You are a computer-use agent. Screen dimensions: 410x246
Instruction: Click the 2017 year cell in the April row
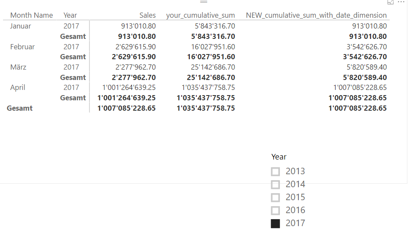71,88
